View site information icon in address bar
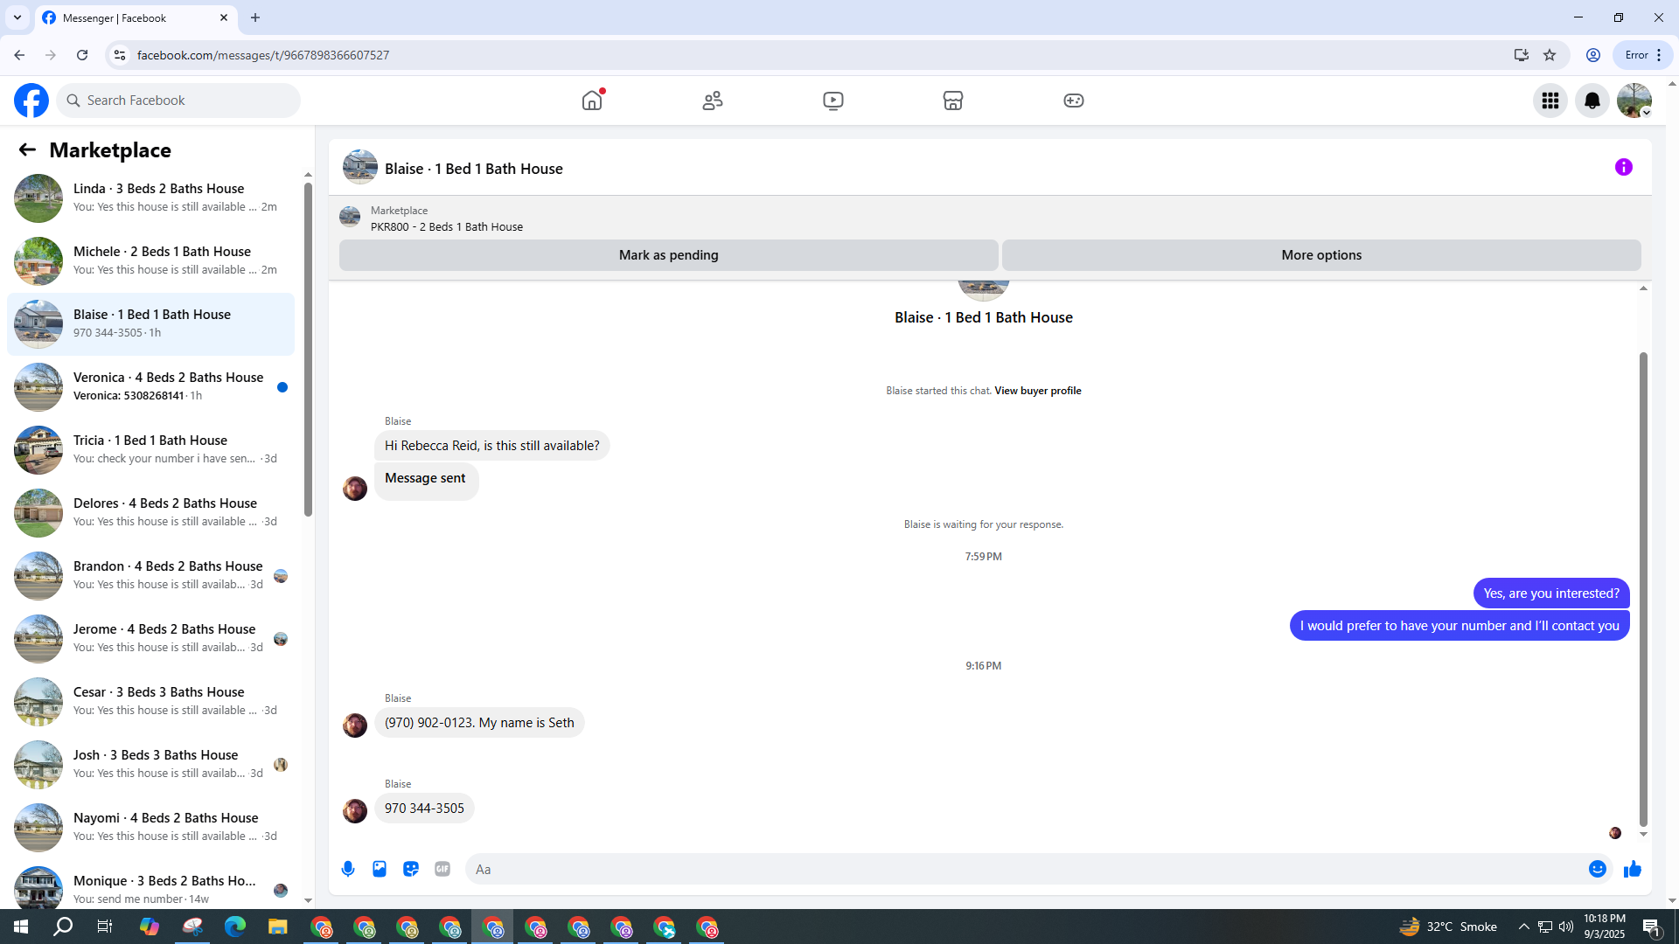Viewport: 1679px width, 944px height. point(120,55)
